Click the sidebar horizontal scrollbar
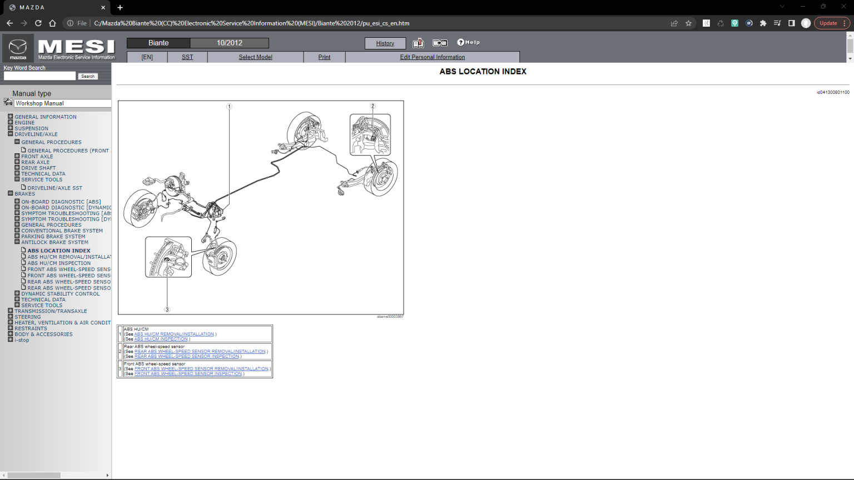854x480 pixels. [33, 475]
